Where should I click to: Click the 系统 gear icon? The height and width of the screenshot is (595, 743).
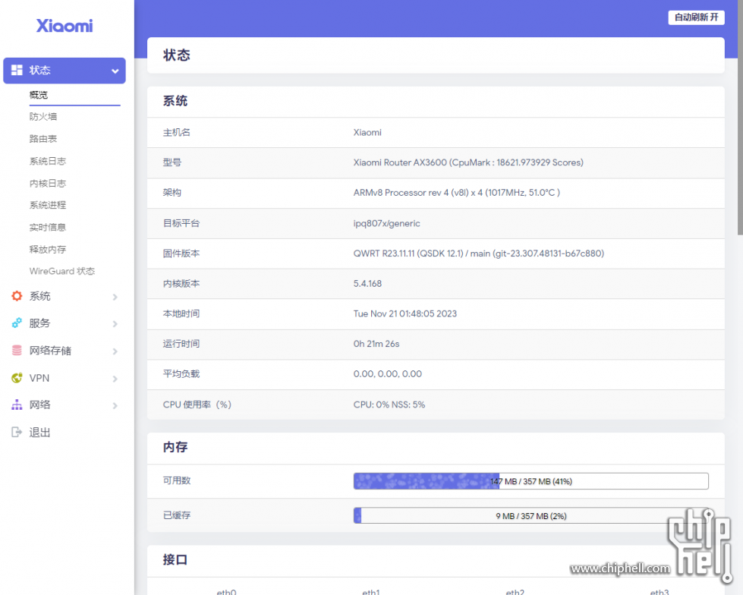pos(17,296)
